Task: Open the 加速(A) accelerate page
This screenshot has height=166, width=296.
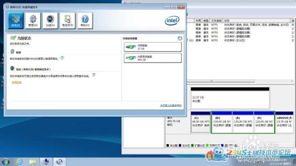Action: pyautogui.click(x=50, y=21)
